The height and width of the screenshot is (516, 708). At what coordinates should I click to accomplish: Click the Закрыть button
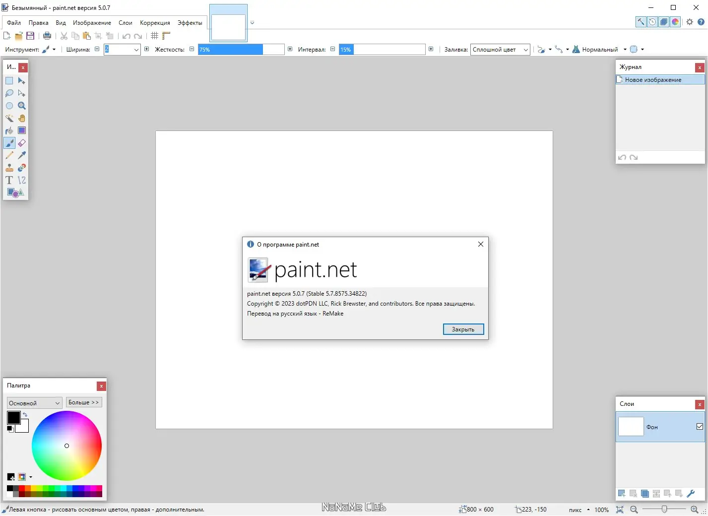point(463,329)
